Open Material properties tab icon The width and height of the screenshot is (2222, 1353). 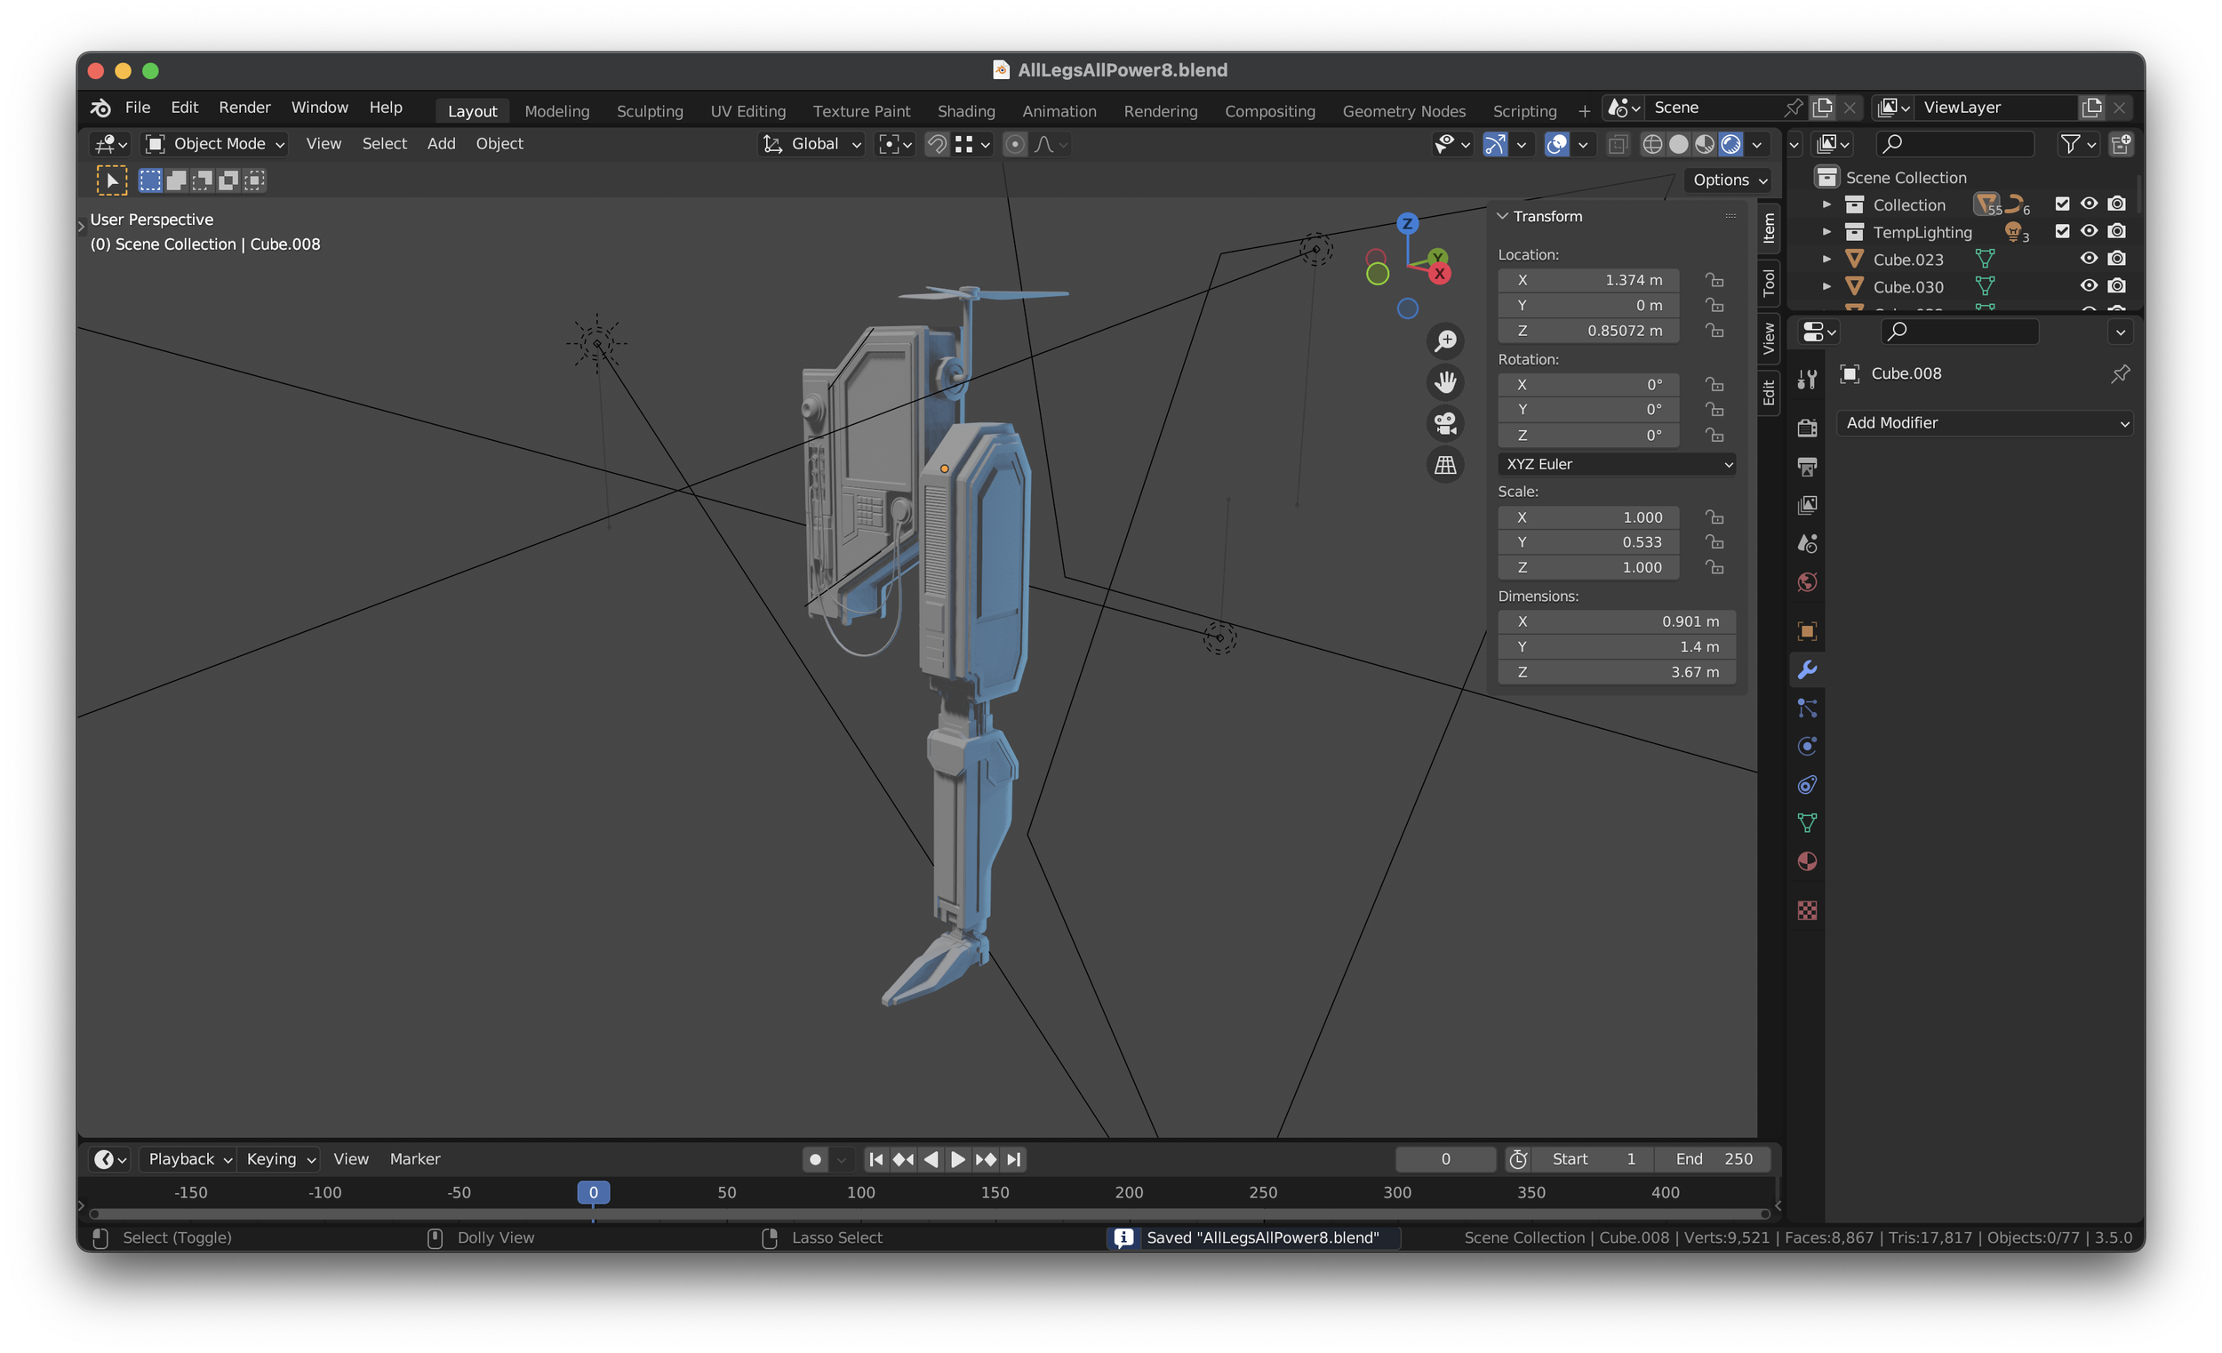tap(1807, 861)
